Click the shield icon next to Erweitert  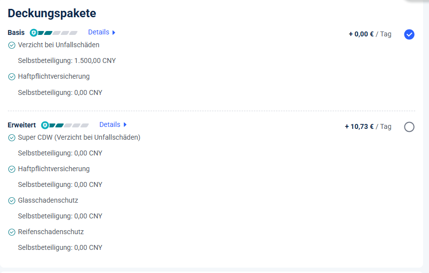click(45, 125)
